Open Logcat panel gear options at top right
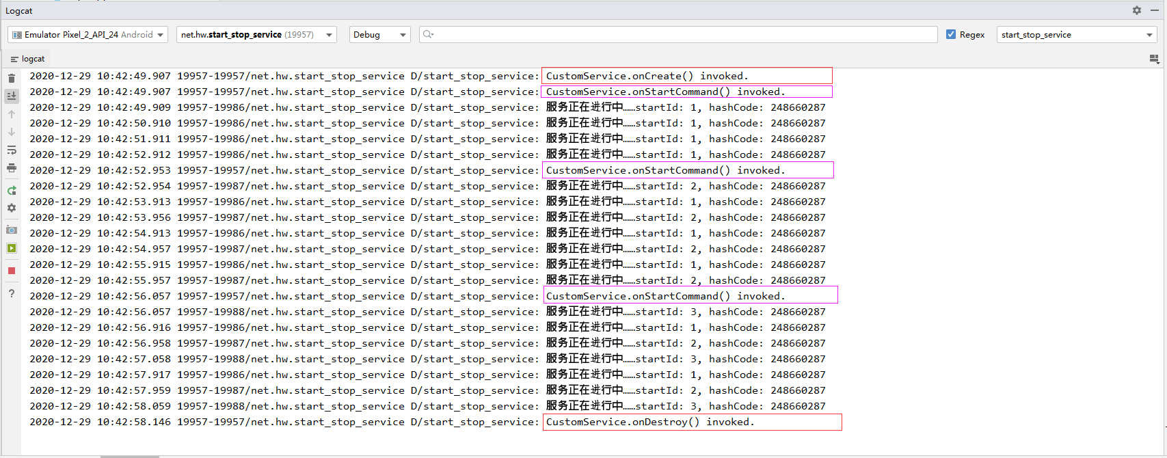 click(1137, 10)
